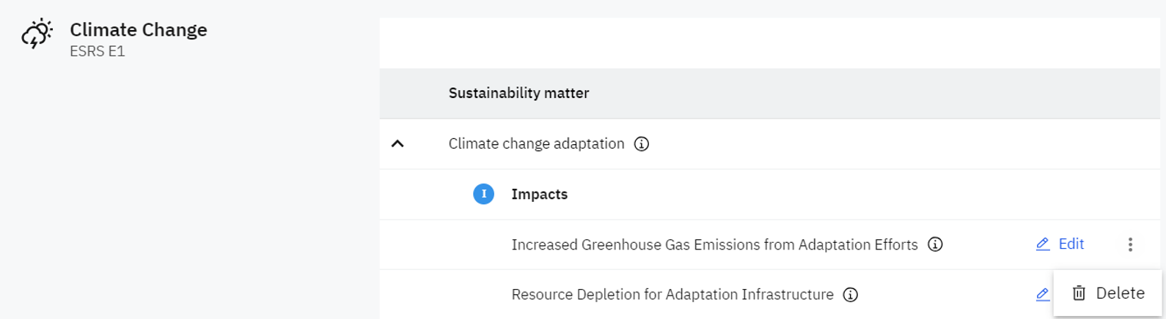Click the Edit link for Greenhouse Gas Emissions

pyautogui.click(x=1071, y=244)
